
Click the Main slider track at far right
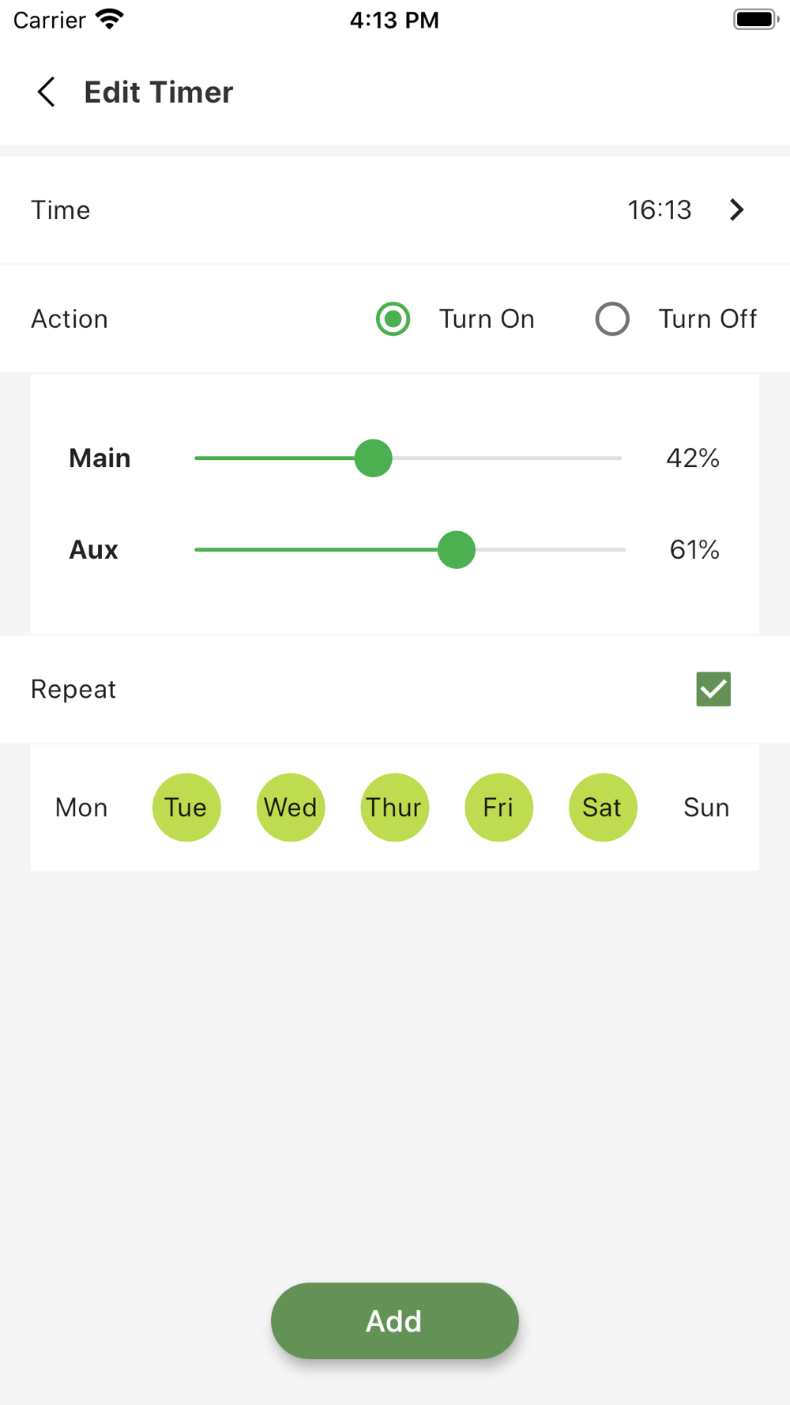(x=615, y=458)
